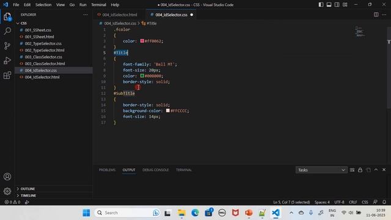The width and height of the screenshot is (391, 220).
Task: Open Source Control view
Action: click(x=7, y=46)
